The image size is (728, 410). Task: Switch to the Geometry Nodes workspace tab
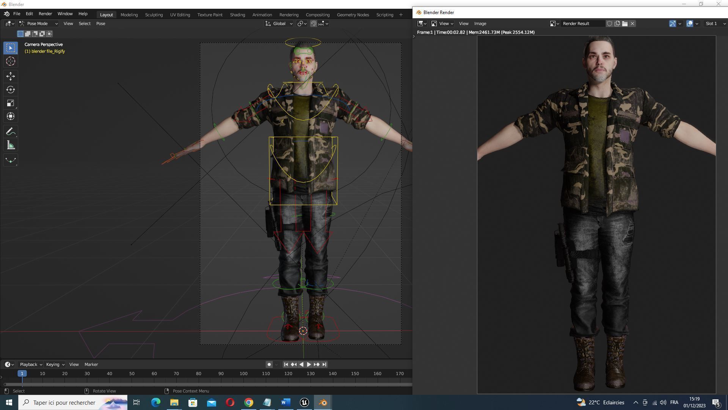tap(353, 15)
